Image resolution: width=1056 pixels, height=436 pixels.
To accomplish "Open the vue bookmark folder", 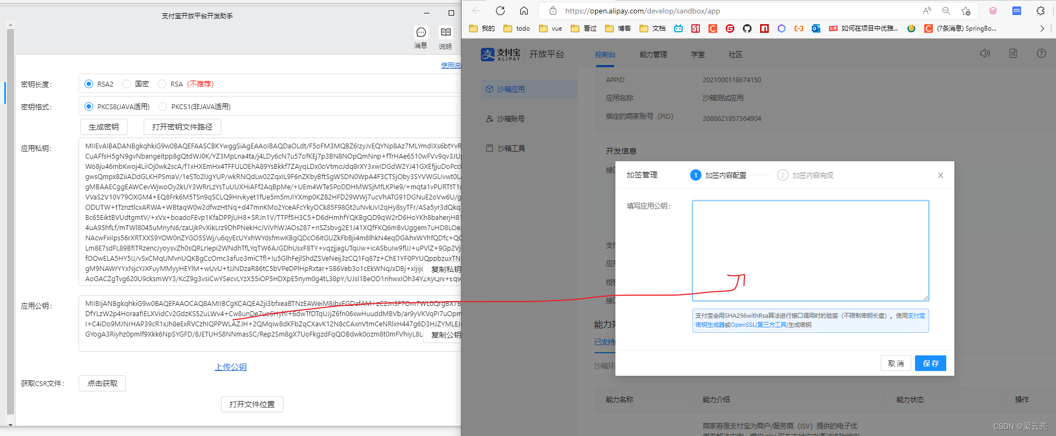I will [551, 28].
